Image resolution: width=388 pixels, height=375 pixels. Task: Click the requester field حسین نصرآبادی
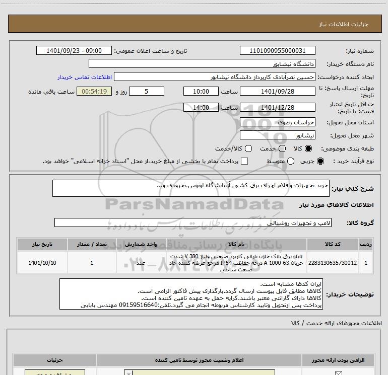(215, 77)
